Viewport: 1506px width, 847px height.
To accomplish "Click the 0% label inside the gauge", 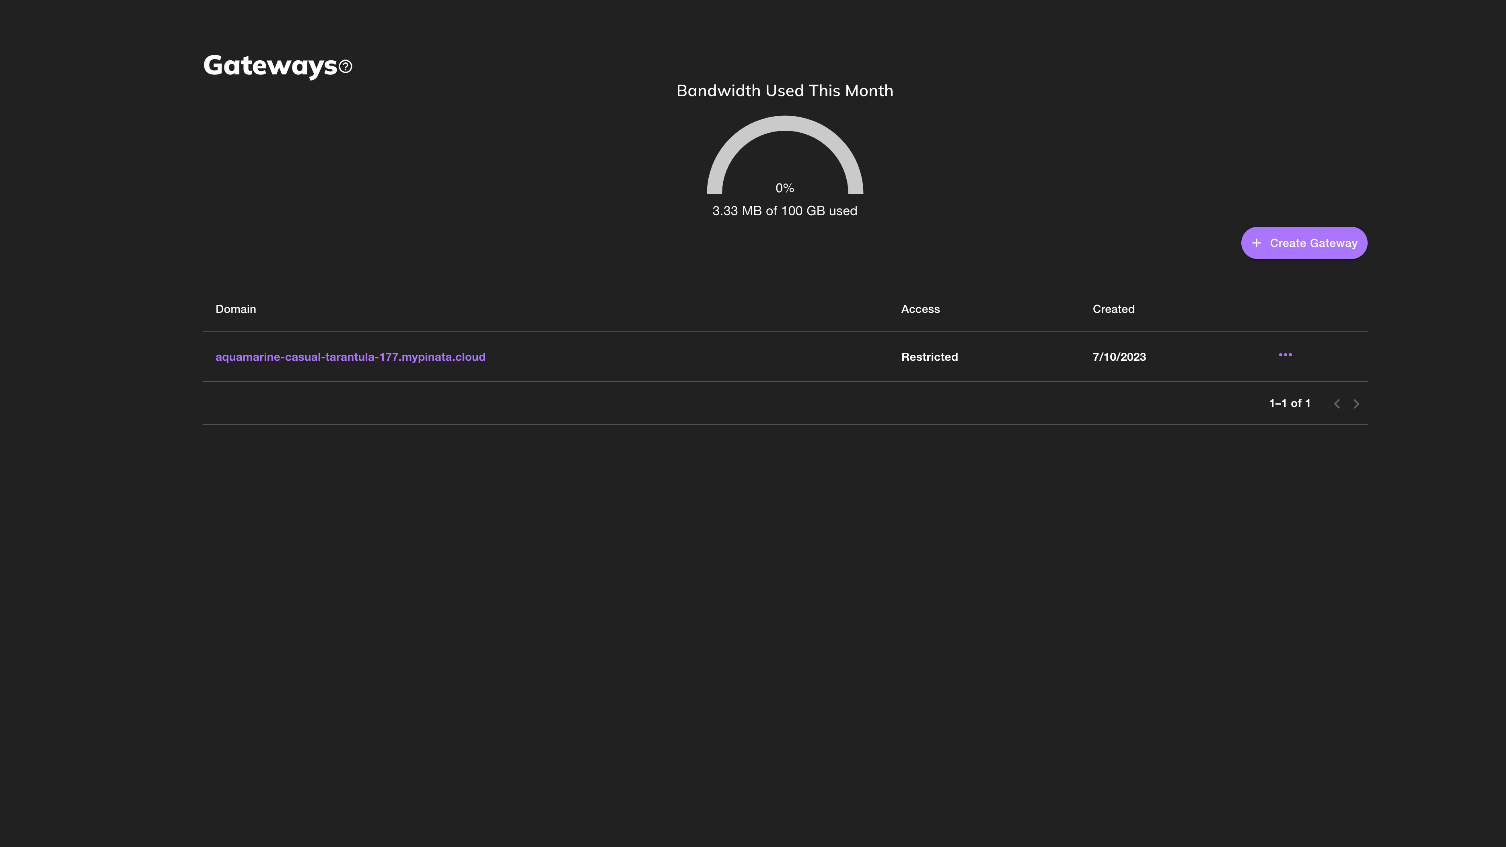I will (x=784, y=188).
